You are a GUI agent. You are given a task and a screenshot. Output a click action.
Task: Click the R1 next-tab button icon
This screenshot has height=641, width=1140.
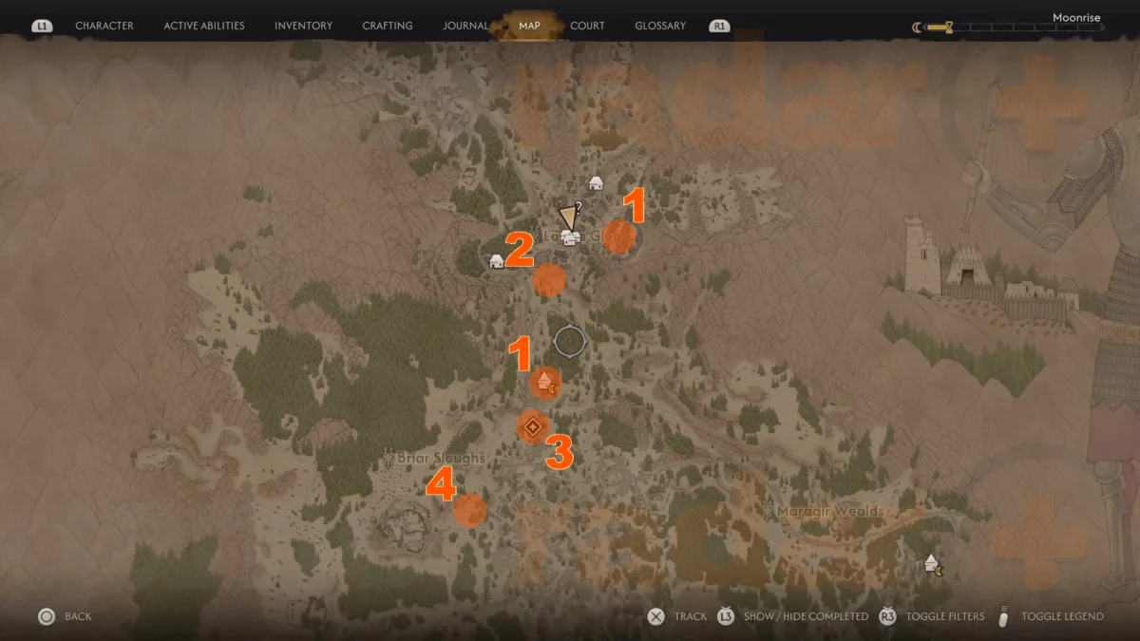[719, 26]
